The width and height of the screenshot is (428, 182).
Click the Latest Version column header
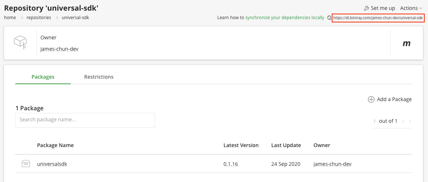point(241,145)
